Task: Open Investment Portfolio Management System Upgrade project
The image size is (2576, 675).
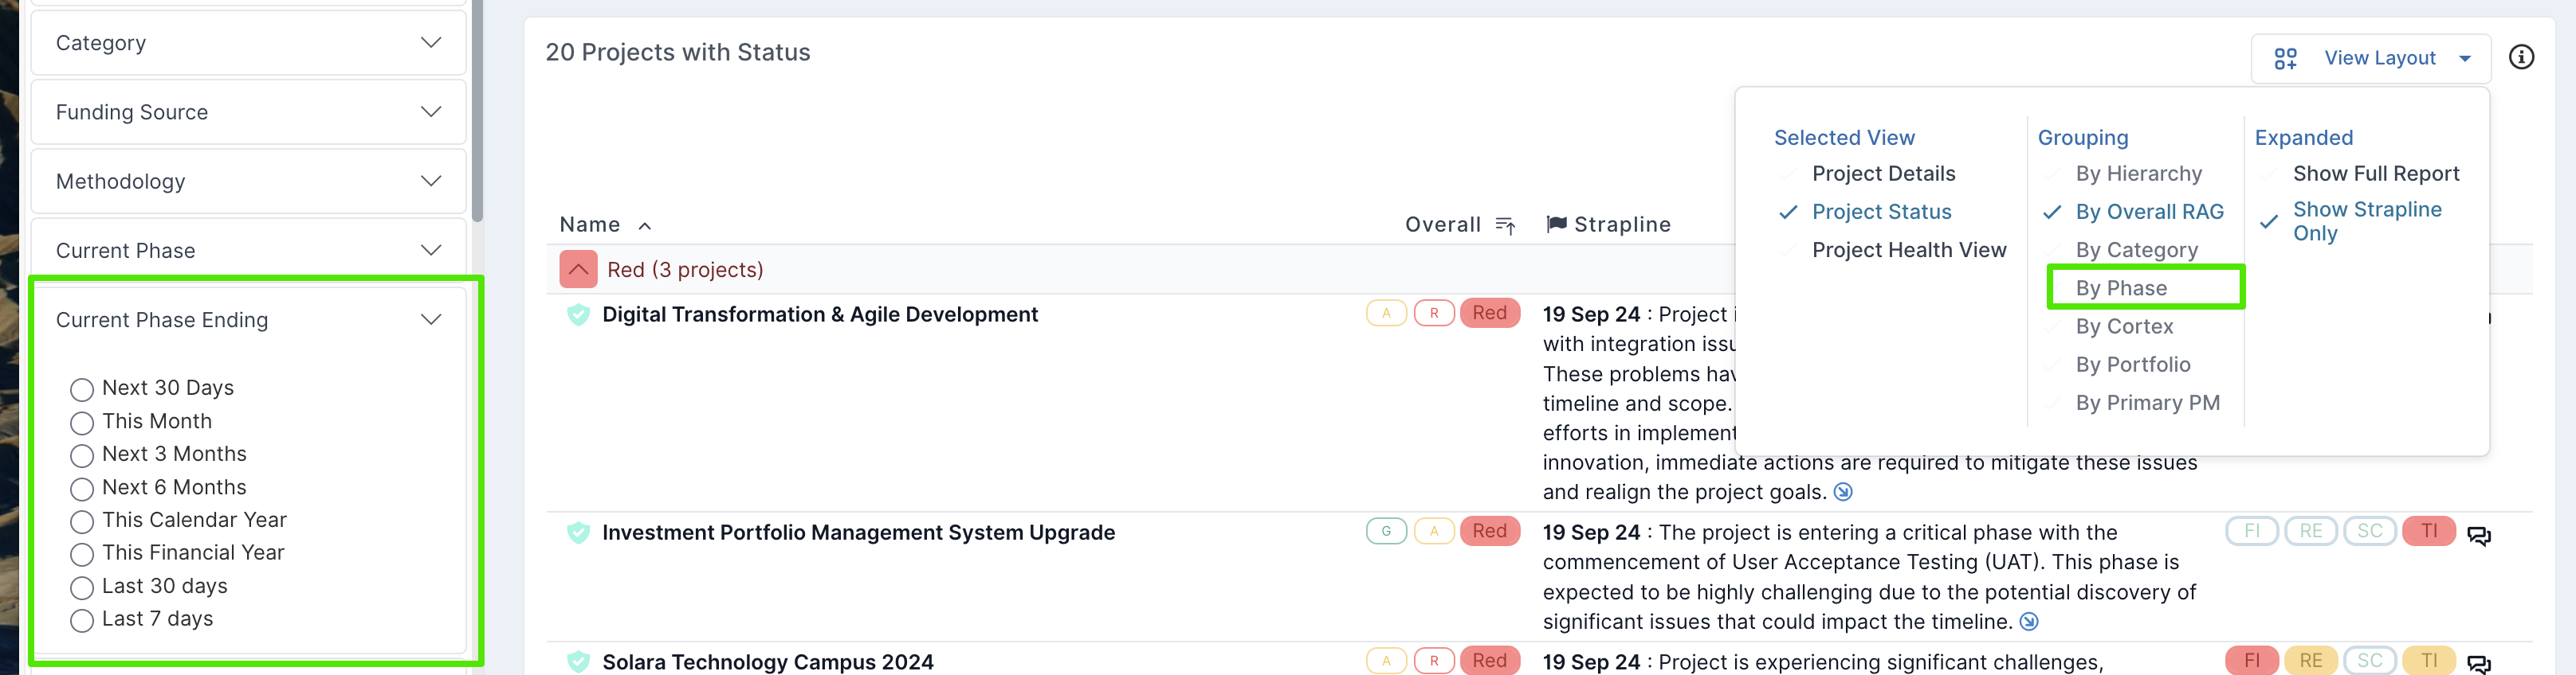Action: pos(858,533)
